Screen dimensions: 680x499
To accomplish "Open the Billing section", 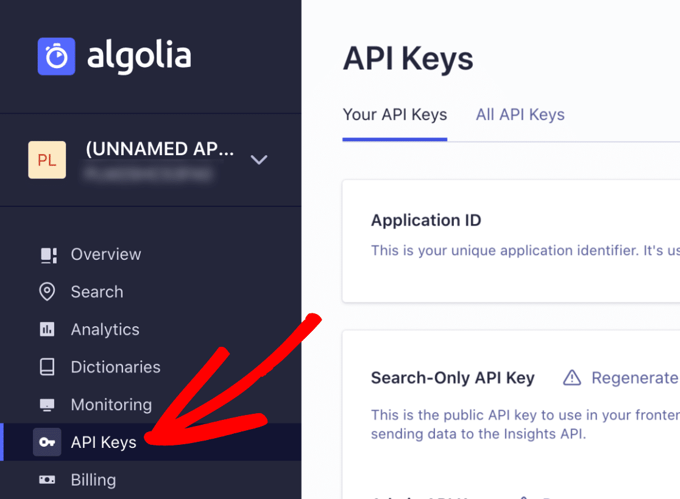I will [93, 480].
